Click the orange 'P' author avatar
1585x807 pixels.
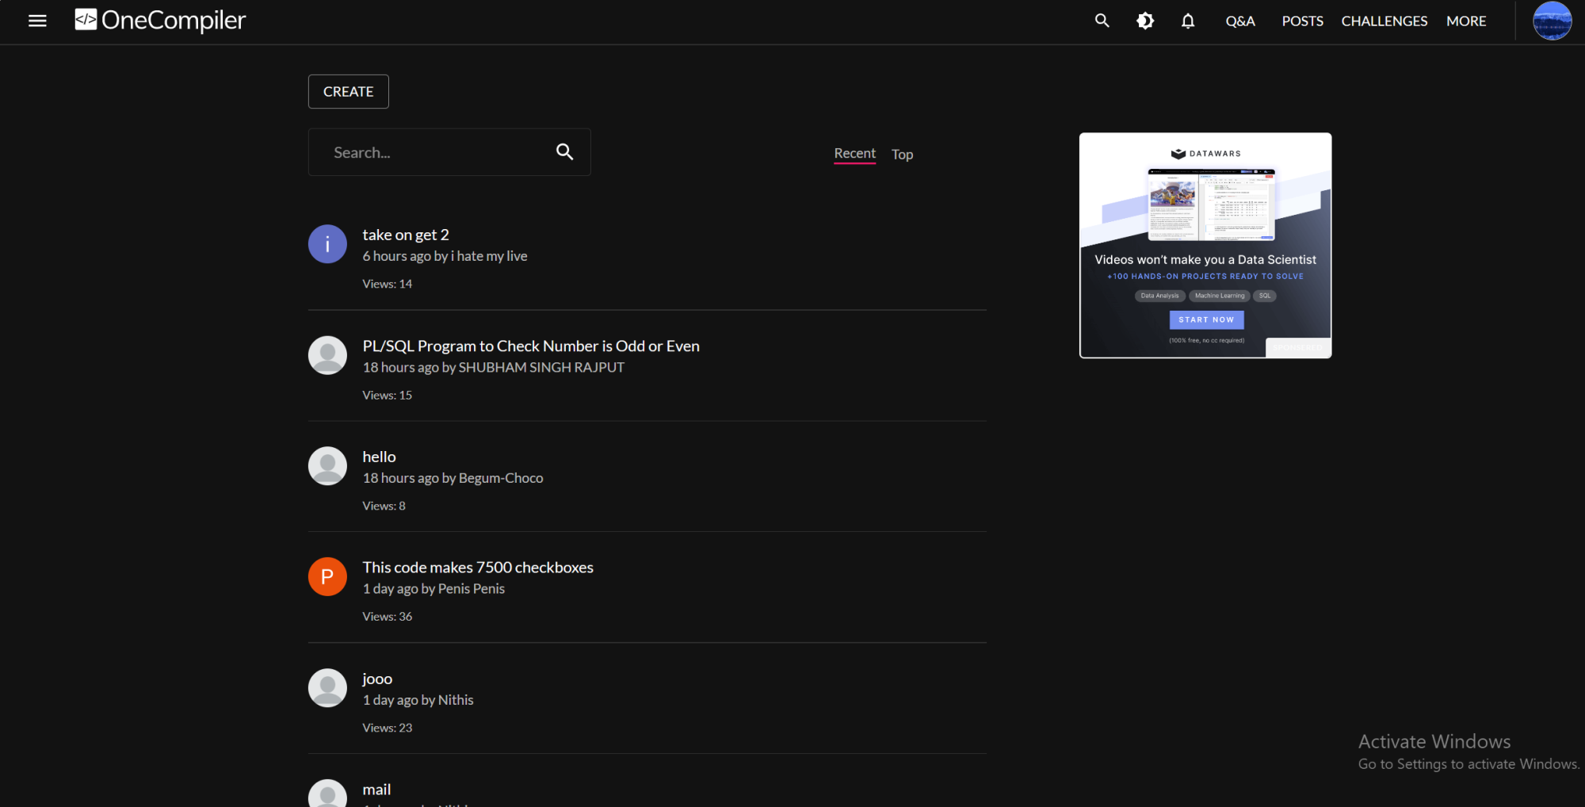327,577
